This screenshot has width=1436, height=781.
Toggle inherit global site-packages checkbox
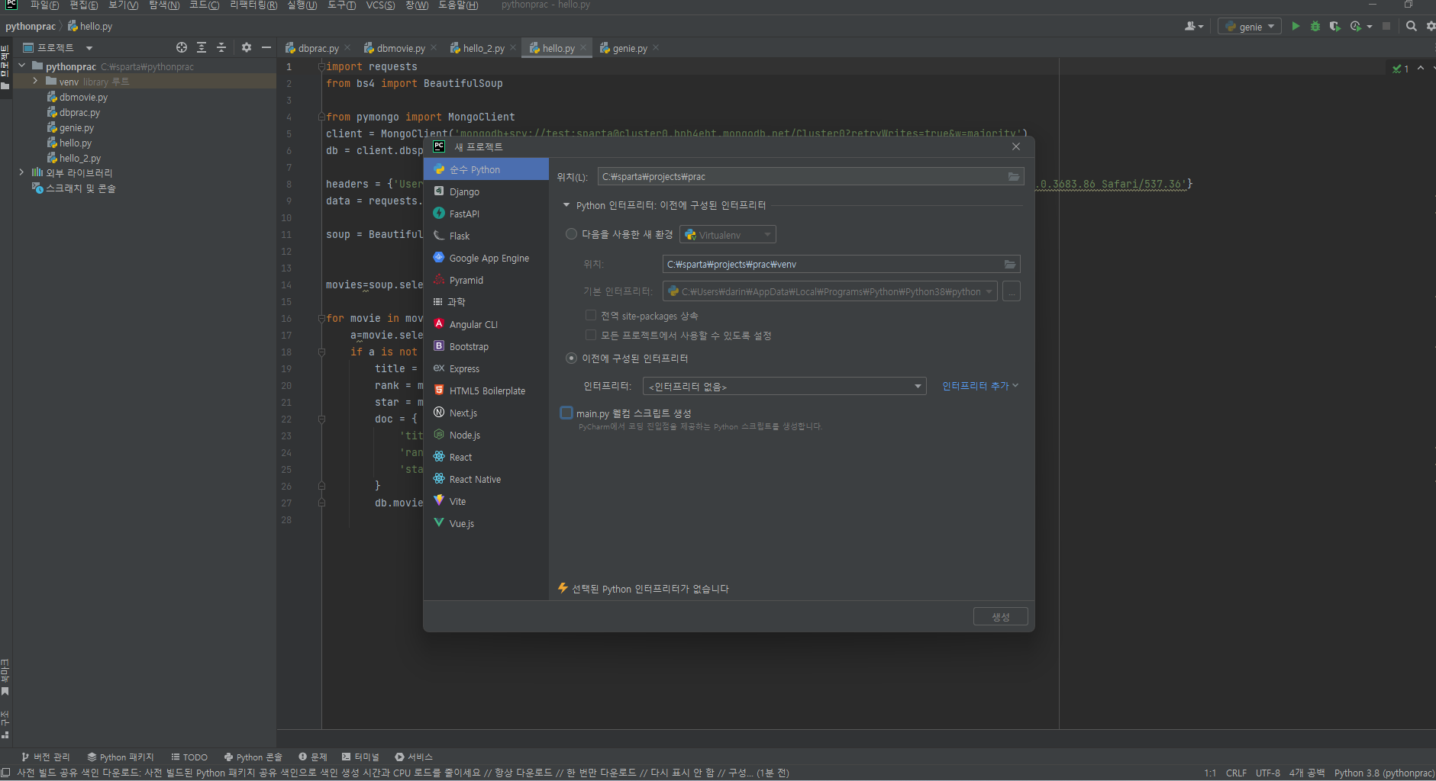(590, 315)
